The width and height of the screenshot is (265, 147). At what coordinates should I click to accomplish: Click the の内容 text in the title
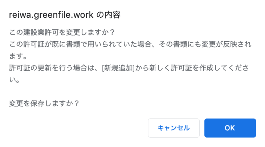[x=109, y=15]
